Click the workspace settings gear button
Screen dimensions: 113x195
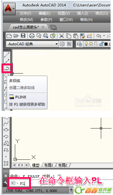tap(62, 44)
